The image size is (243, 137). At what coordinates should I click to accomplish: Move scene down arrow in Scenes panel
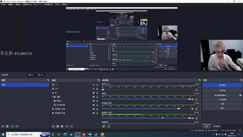pos(17,126)
